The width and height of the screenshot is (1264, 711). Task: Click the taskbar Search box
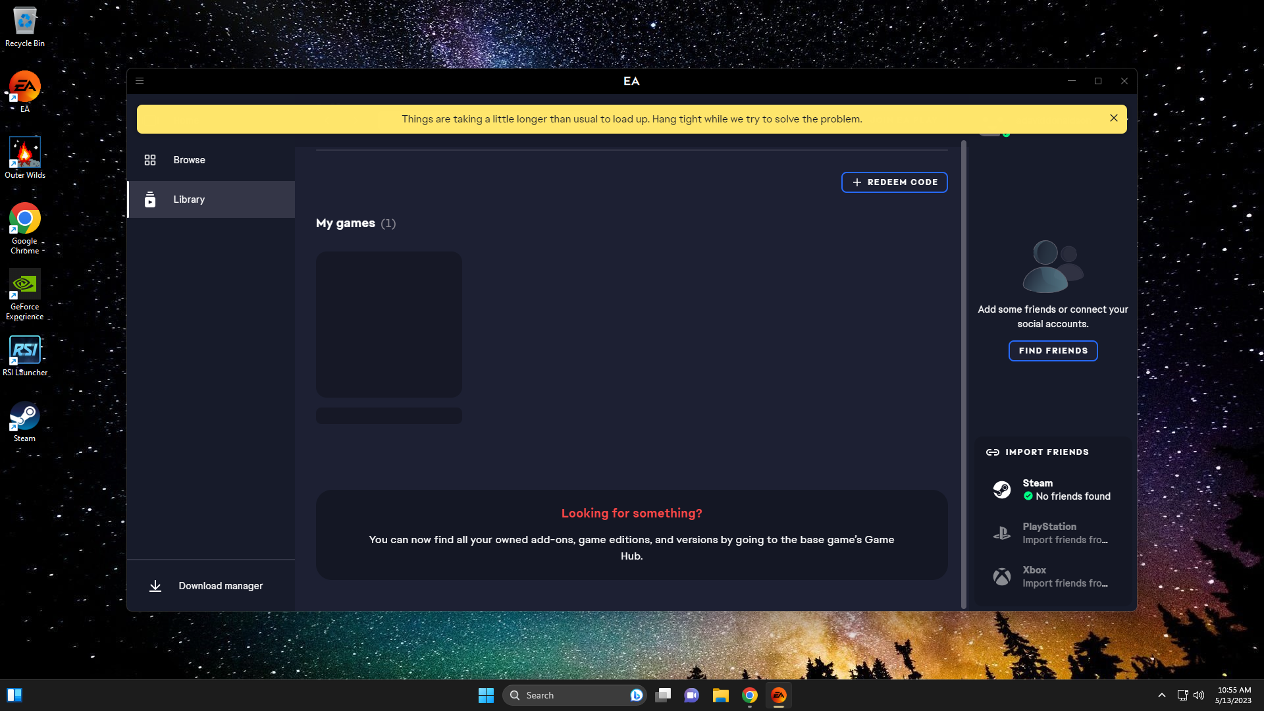click(x=574, y=695)
